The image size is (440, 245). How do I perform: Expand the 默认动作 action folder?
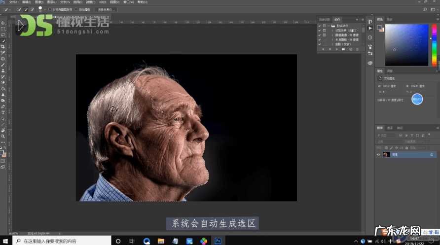329,25
